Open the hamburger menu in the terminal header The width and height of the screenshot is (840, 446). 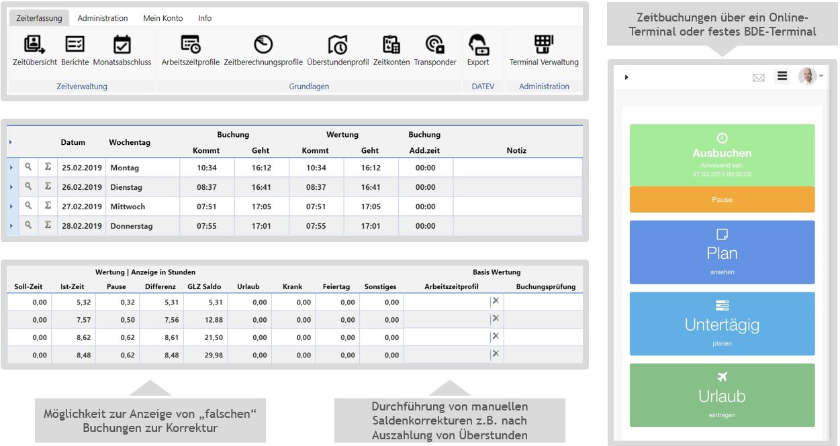tap(782, 76)
